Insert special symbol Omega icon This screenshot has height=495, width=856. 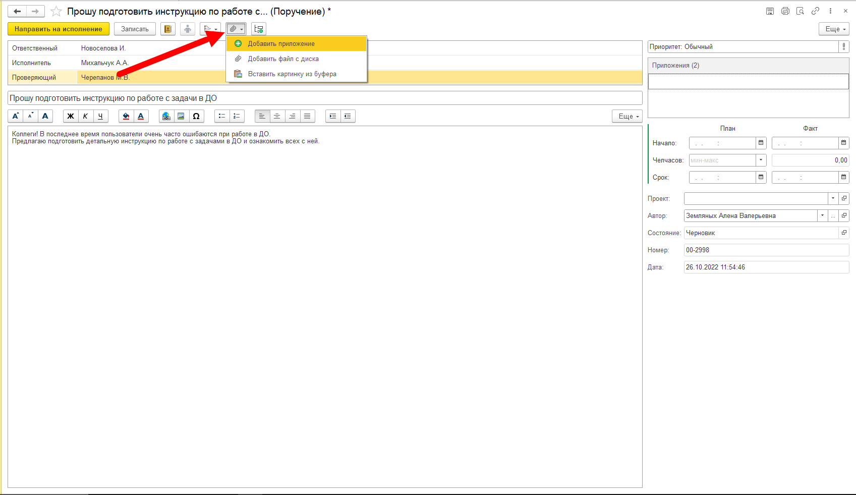(x=196, y=116)
